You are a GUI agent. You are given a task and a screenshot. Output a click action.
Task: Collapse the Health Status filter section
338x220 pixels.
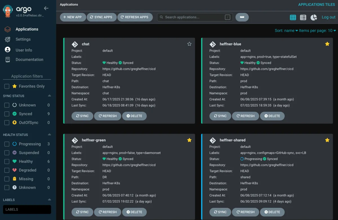[x=50, y=135]
